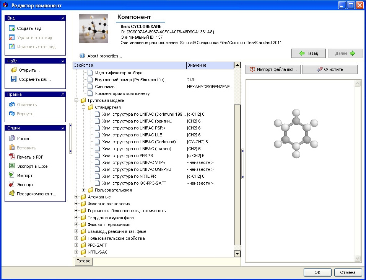The width and height of the screenshot is (366, 280).
Task: Click the Очистить button
Action: pos(330,69)
